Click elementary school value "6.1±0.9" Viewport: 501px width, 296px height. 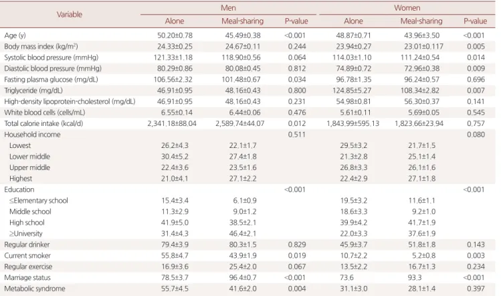click(x=245, y=201)
